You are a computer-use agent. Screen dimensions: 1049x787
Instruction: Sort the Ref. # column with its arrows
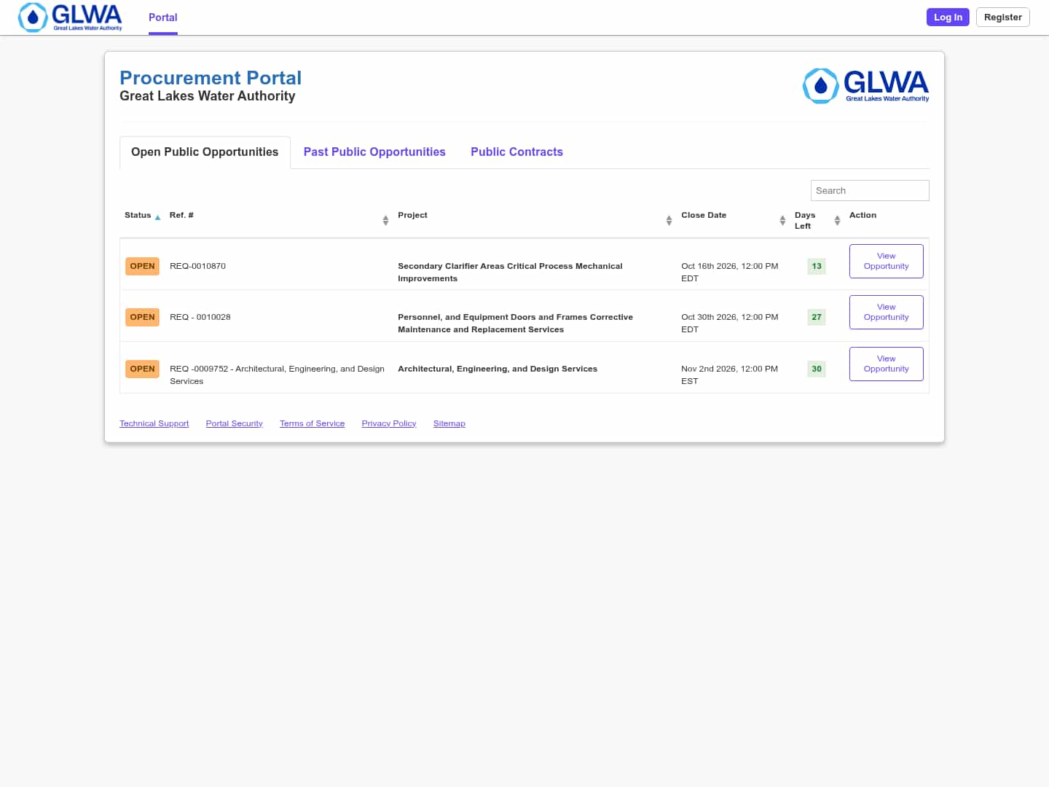(x=385, y=220)
